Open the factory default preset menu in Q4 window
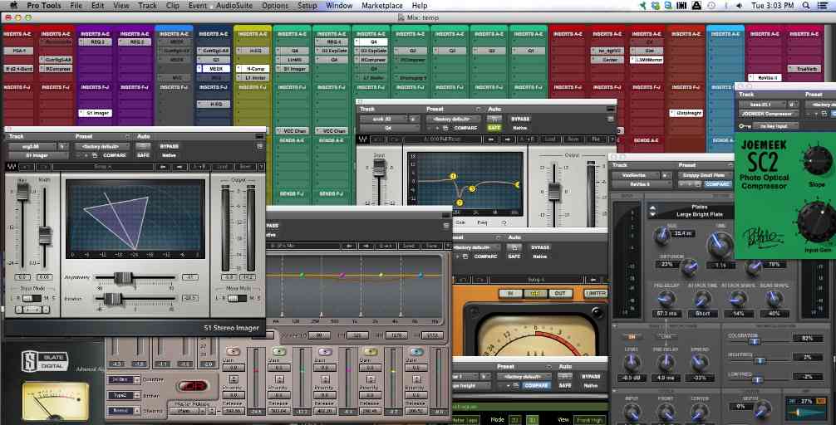 tap(453, 119)
